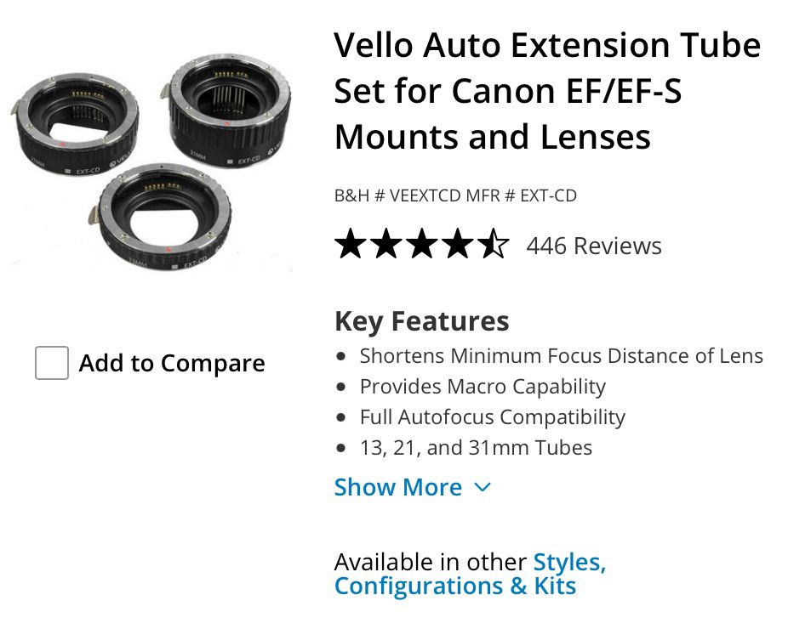Click the five-star rating icons
811x623 pixels.
(421, 246)
